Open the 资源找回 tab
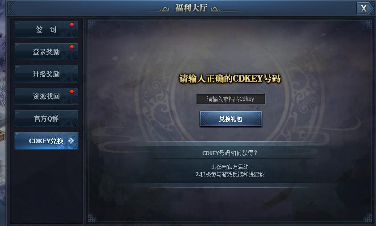This screenshot has height=226, width=376. point(46,96)
